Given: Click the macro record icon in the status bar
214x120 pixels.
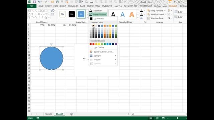Looking at the screenshot, I should 38,118.
